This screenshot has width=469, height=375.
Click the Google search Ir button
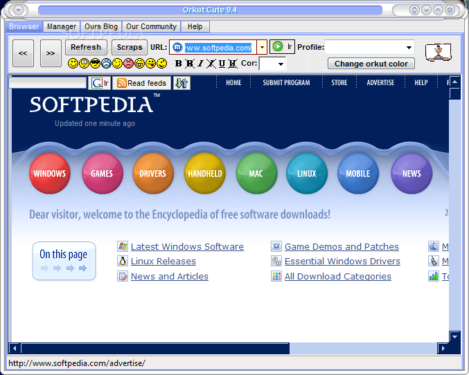(x=100, y=83)
